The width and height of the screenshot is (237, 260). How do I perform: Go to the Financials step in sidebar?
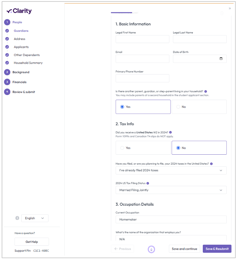tap(19, 82)
